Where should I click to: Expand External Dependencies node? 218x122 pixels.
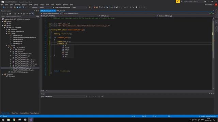[6, 32]
